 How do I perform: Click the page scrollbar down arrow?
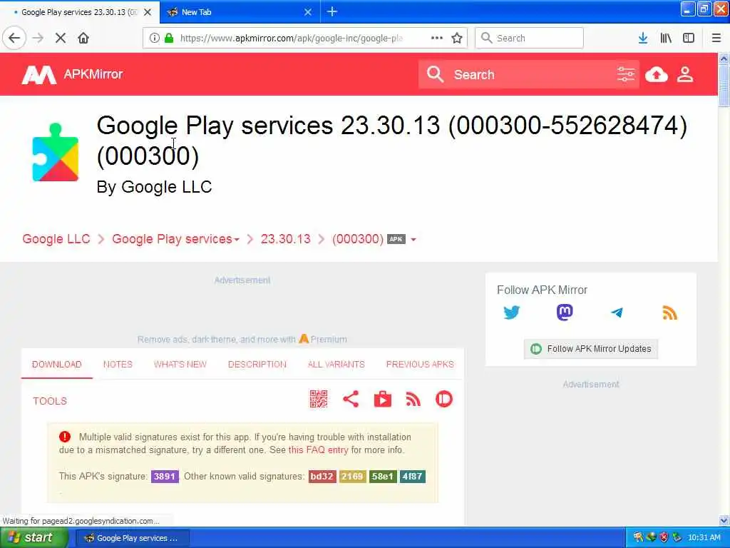coord(724,520)
